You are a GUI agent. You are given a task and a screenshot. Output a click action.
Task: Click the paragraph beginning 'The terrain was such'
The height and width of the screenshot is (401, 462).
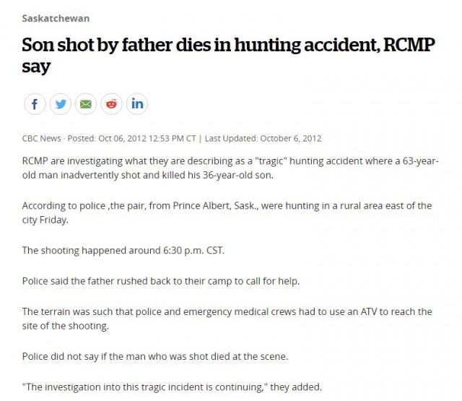click(227, 319)
